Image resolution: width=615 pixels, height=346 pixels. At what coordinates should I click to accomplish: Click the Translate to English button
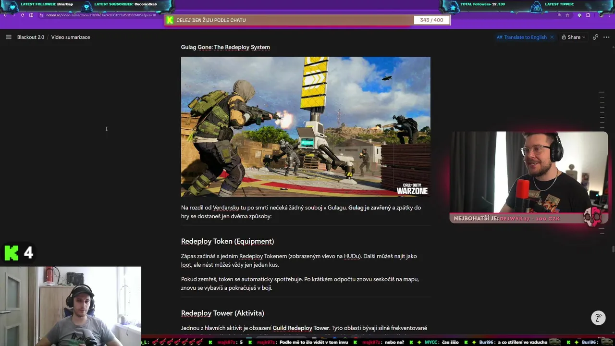522,37
